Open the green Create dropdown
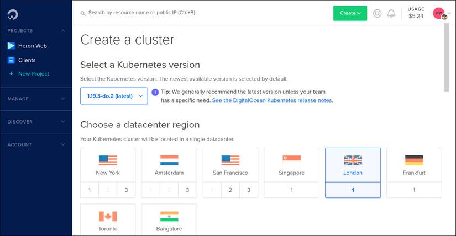 350,13
